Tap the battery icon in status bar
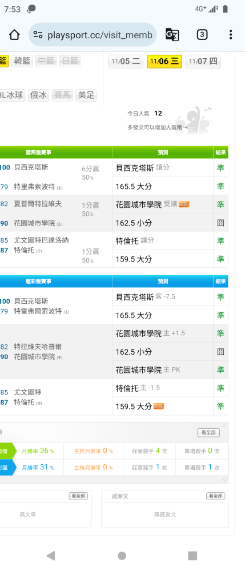 tap(226, 9)
